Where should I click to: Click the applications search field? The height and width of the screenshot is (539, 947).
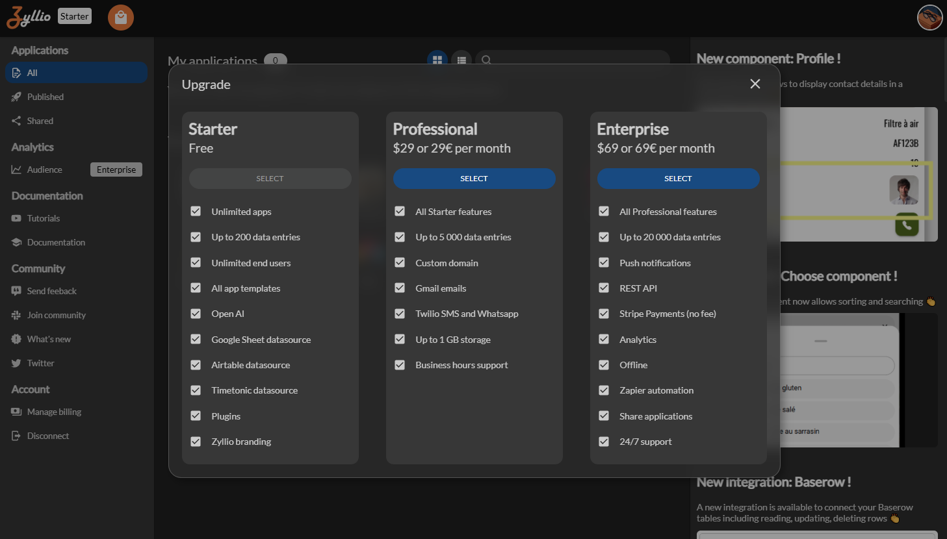578,60
